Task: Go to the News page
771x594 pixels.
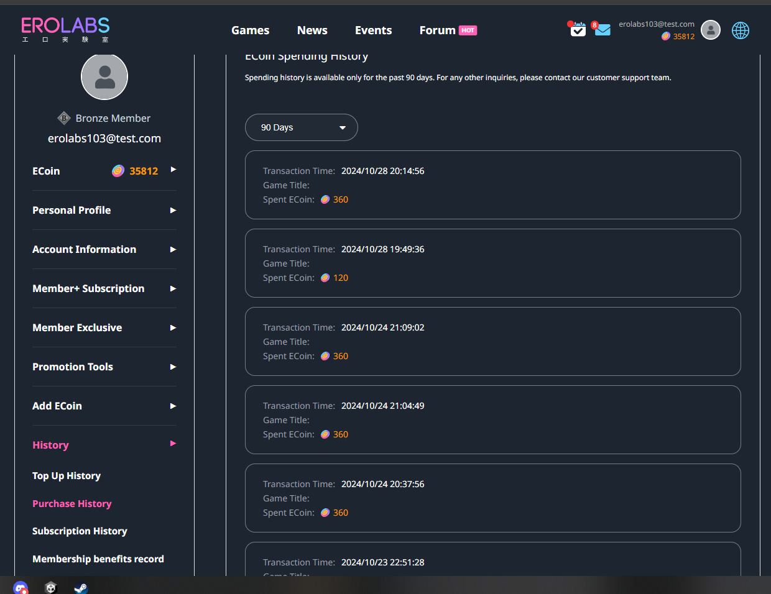Action: 312,30
